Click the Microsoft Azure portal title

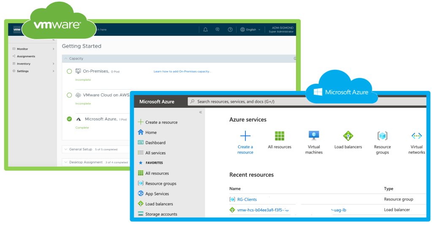click(x=157, y=101)
